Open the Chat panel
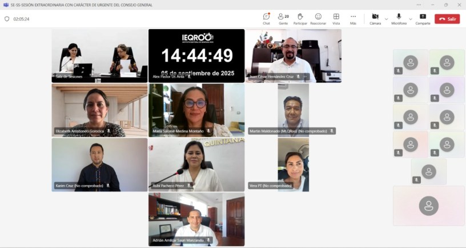The height and width of the screenshot is (248, 466). point(266,18)
